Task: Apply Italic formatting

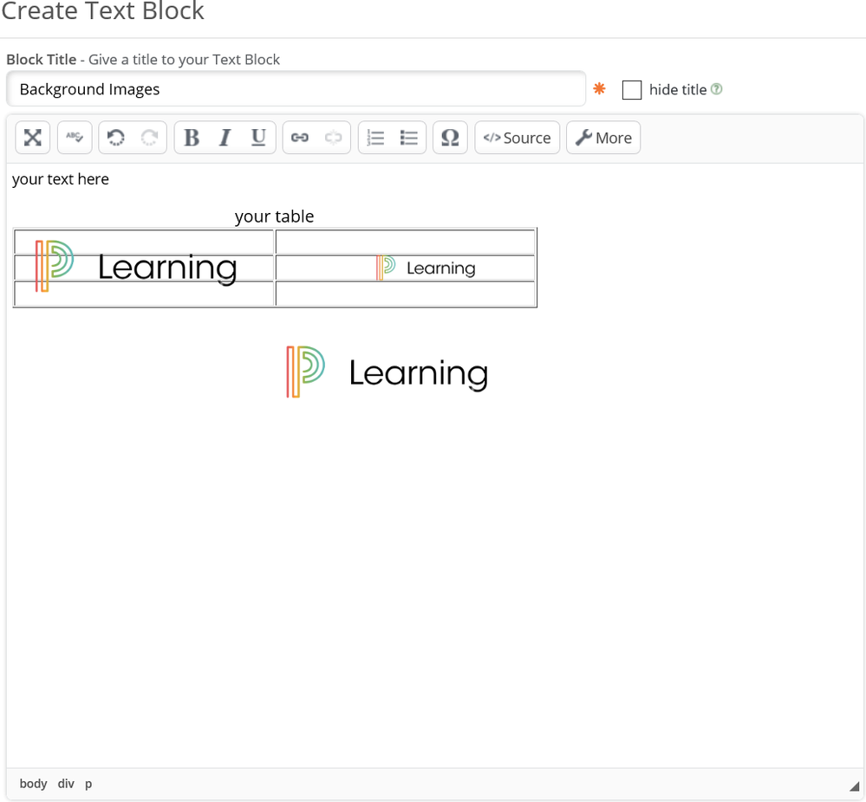Action: [x=225, y=138]
